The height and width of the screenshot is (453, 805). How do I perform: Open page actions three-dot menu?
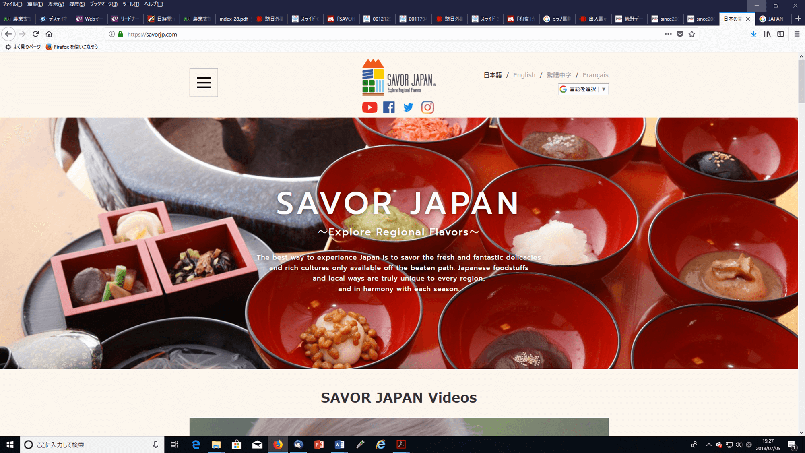[668, 34]
